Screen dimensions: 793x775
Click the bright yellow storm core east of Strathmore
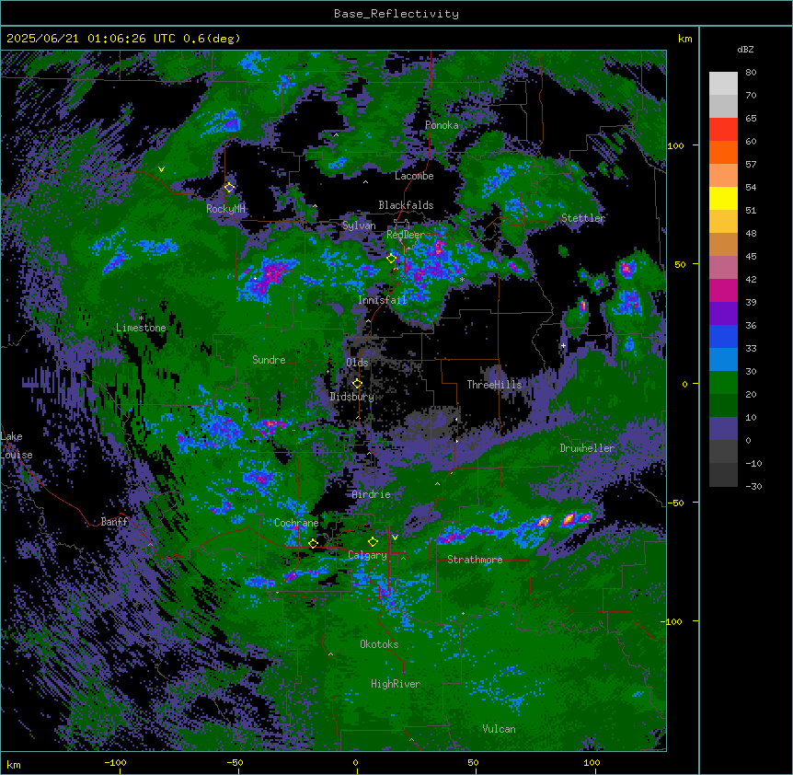569,518
